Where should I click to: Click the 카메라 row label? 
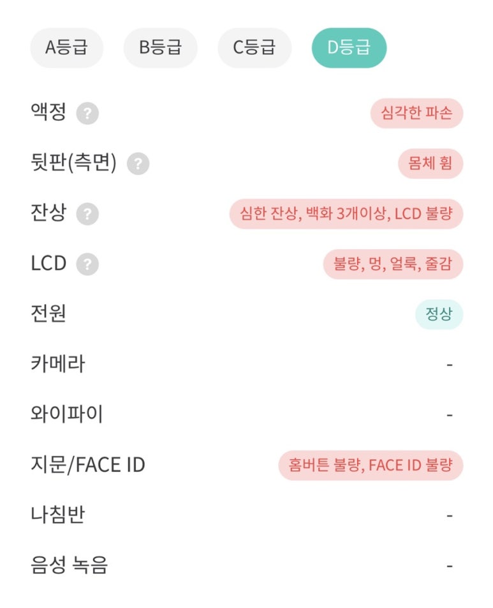coord(57,364)
